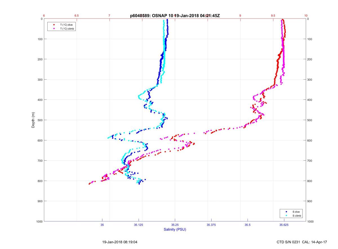338x249 pixels.
Task: Click left-axis depth tick 1000
Action: click(x=39, y=221)
